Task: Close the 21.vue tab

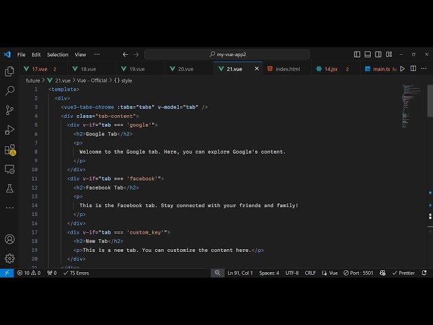Action: pos(257,69)
